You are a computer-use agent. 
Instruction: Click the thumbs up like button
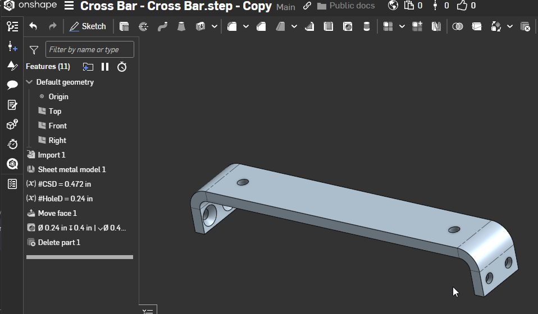tap(462, 5)
